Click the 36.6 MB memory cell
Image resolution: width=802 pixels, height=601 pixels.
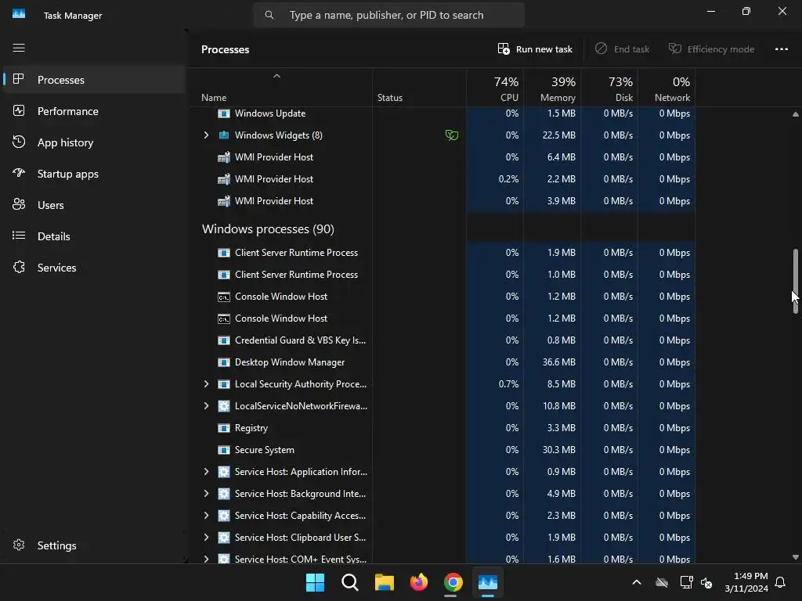click(552, 362)
